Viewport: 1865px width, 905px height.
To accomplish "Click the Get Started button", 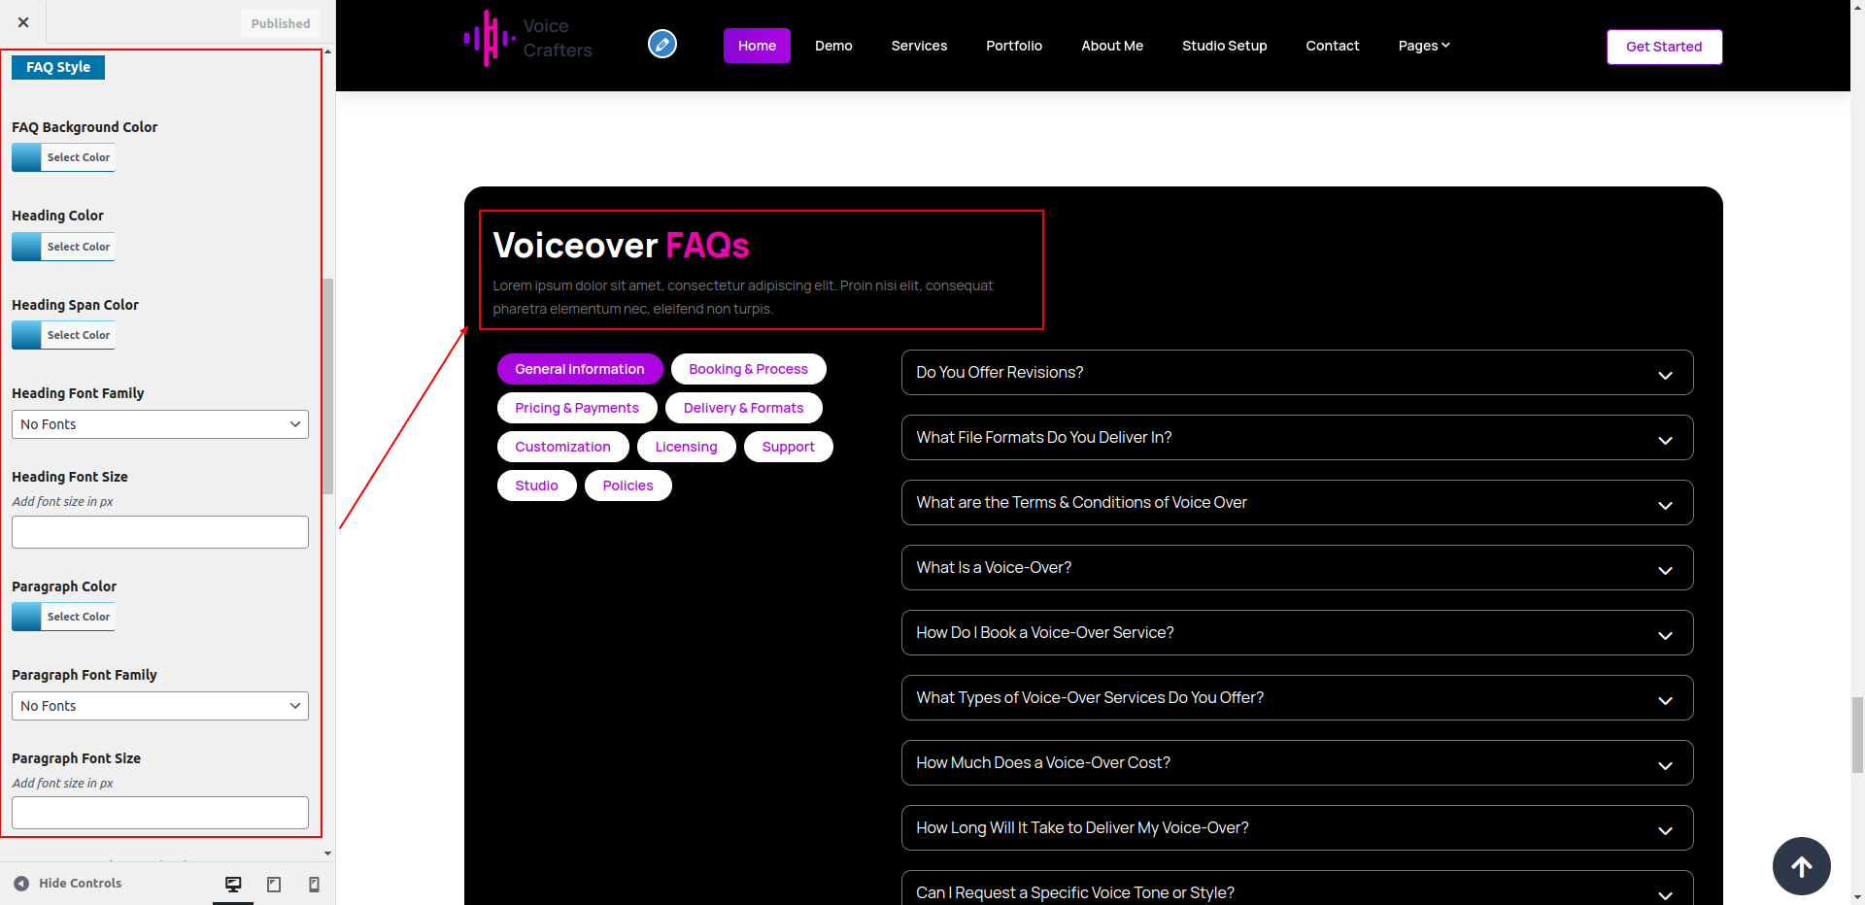I will pos(1664,47).
